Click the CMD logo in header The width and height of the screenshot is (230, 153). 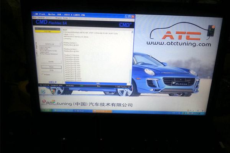tap(125, 25)
